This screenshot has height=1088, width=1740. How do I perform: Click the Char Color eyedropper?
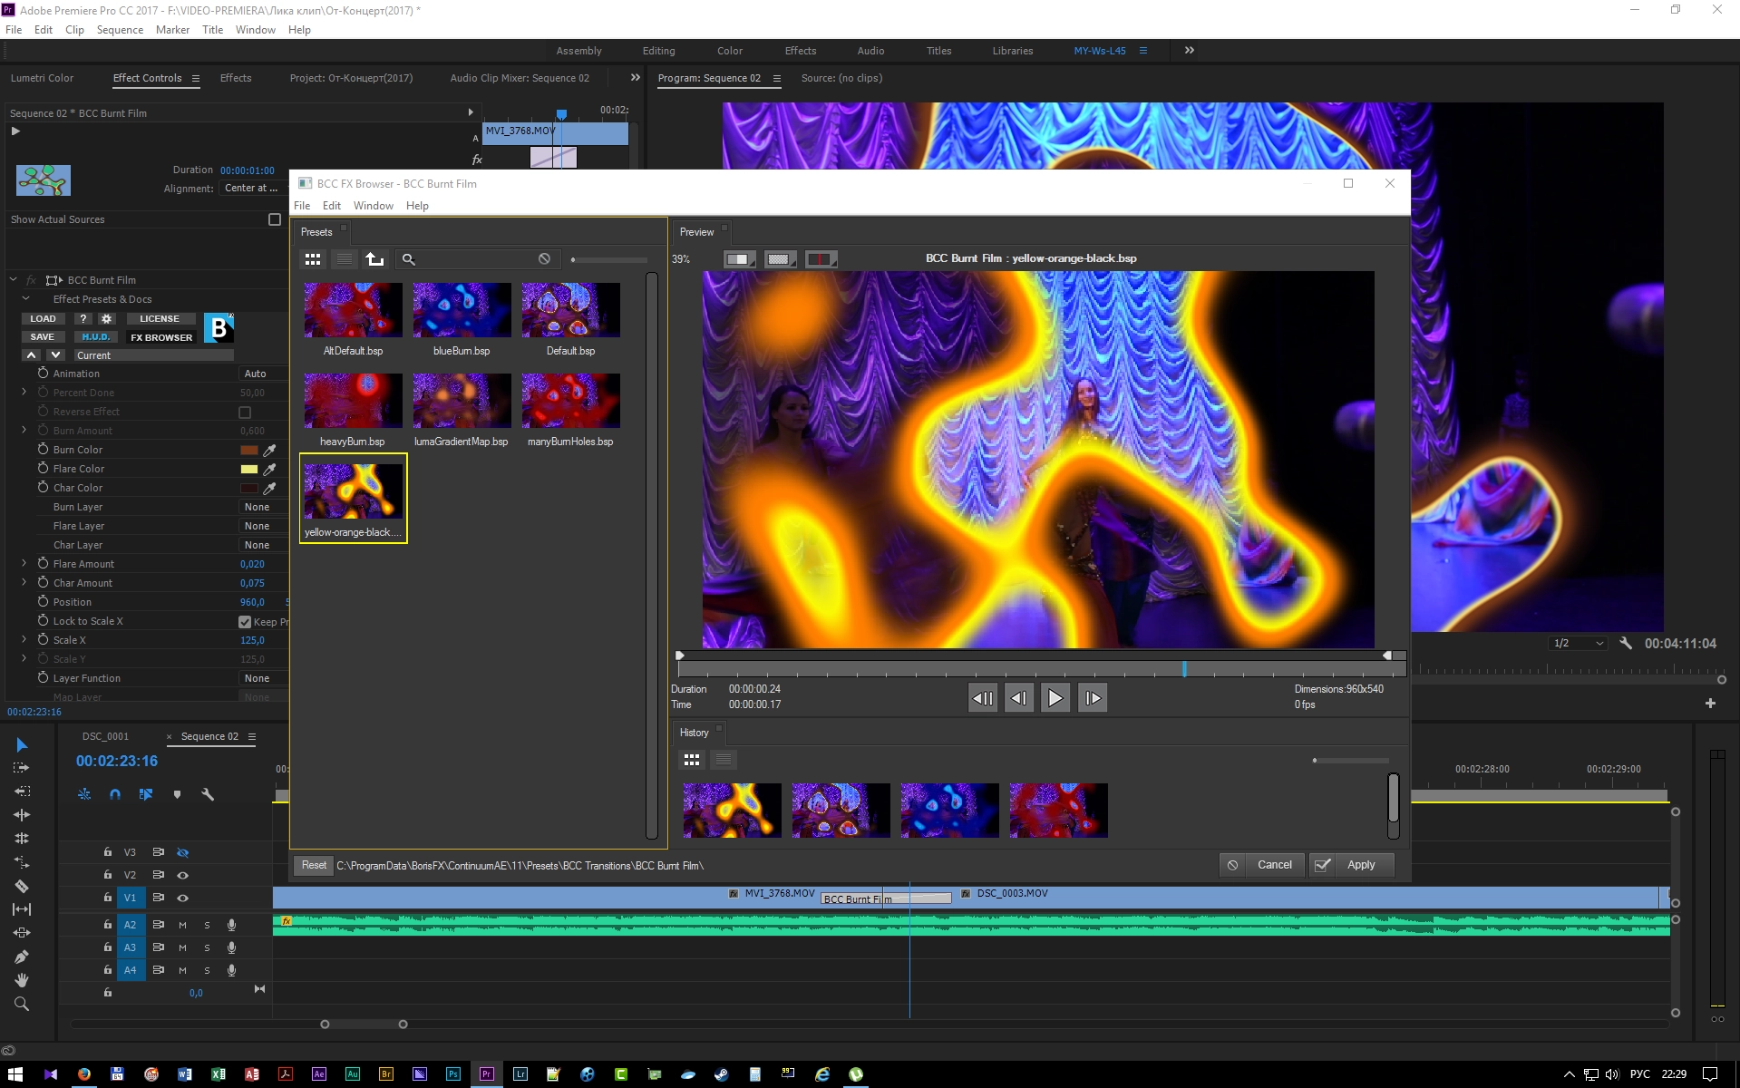269,488
